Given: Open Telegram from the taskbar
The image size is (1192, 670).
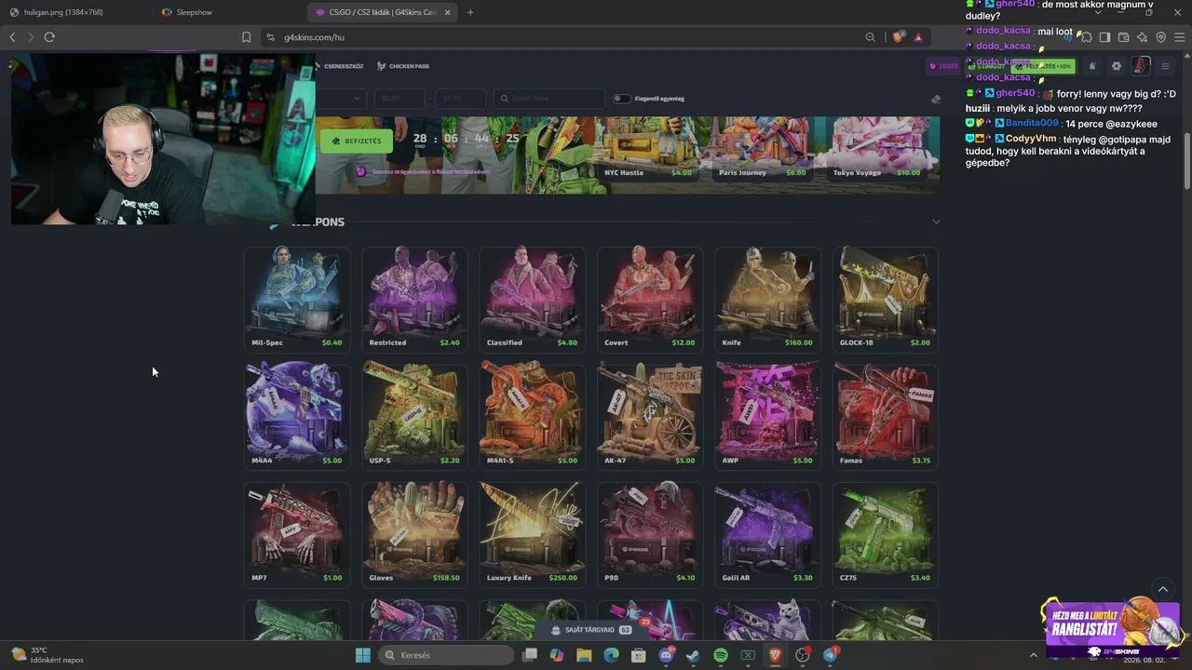Looking at the screenshot, I should (831, 655).
